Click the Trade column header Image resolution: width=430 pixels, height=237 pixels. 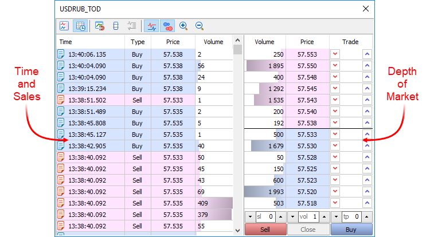click(350, 42)
